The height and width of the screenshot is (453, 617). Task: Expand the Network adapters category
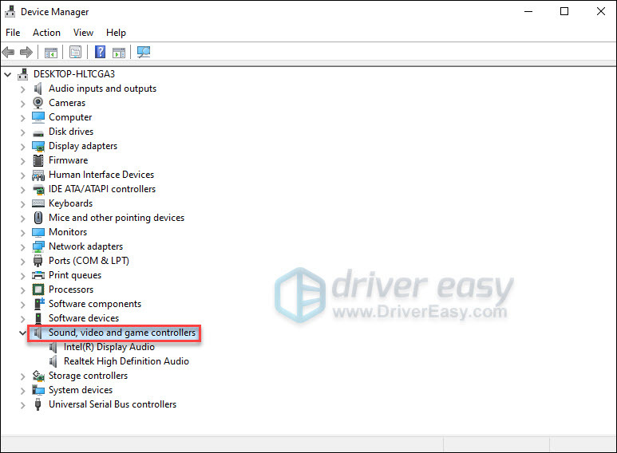pyautogui.click(x=23, y=247)
